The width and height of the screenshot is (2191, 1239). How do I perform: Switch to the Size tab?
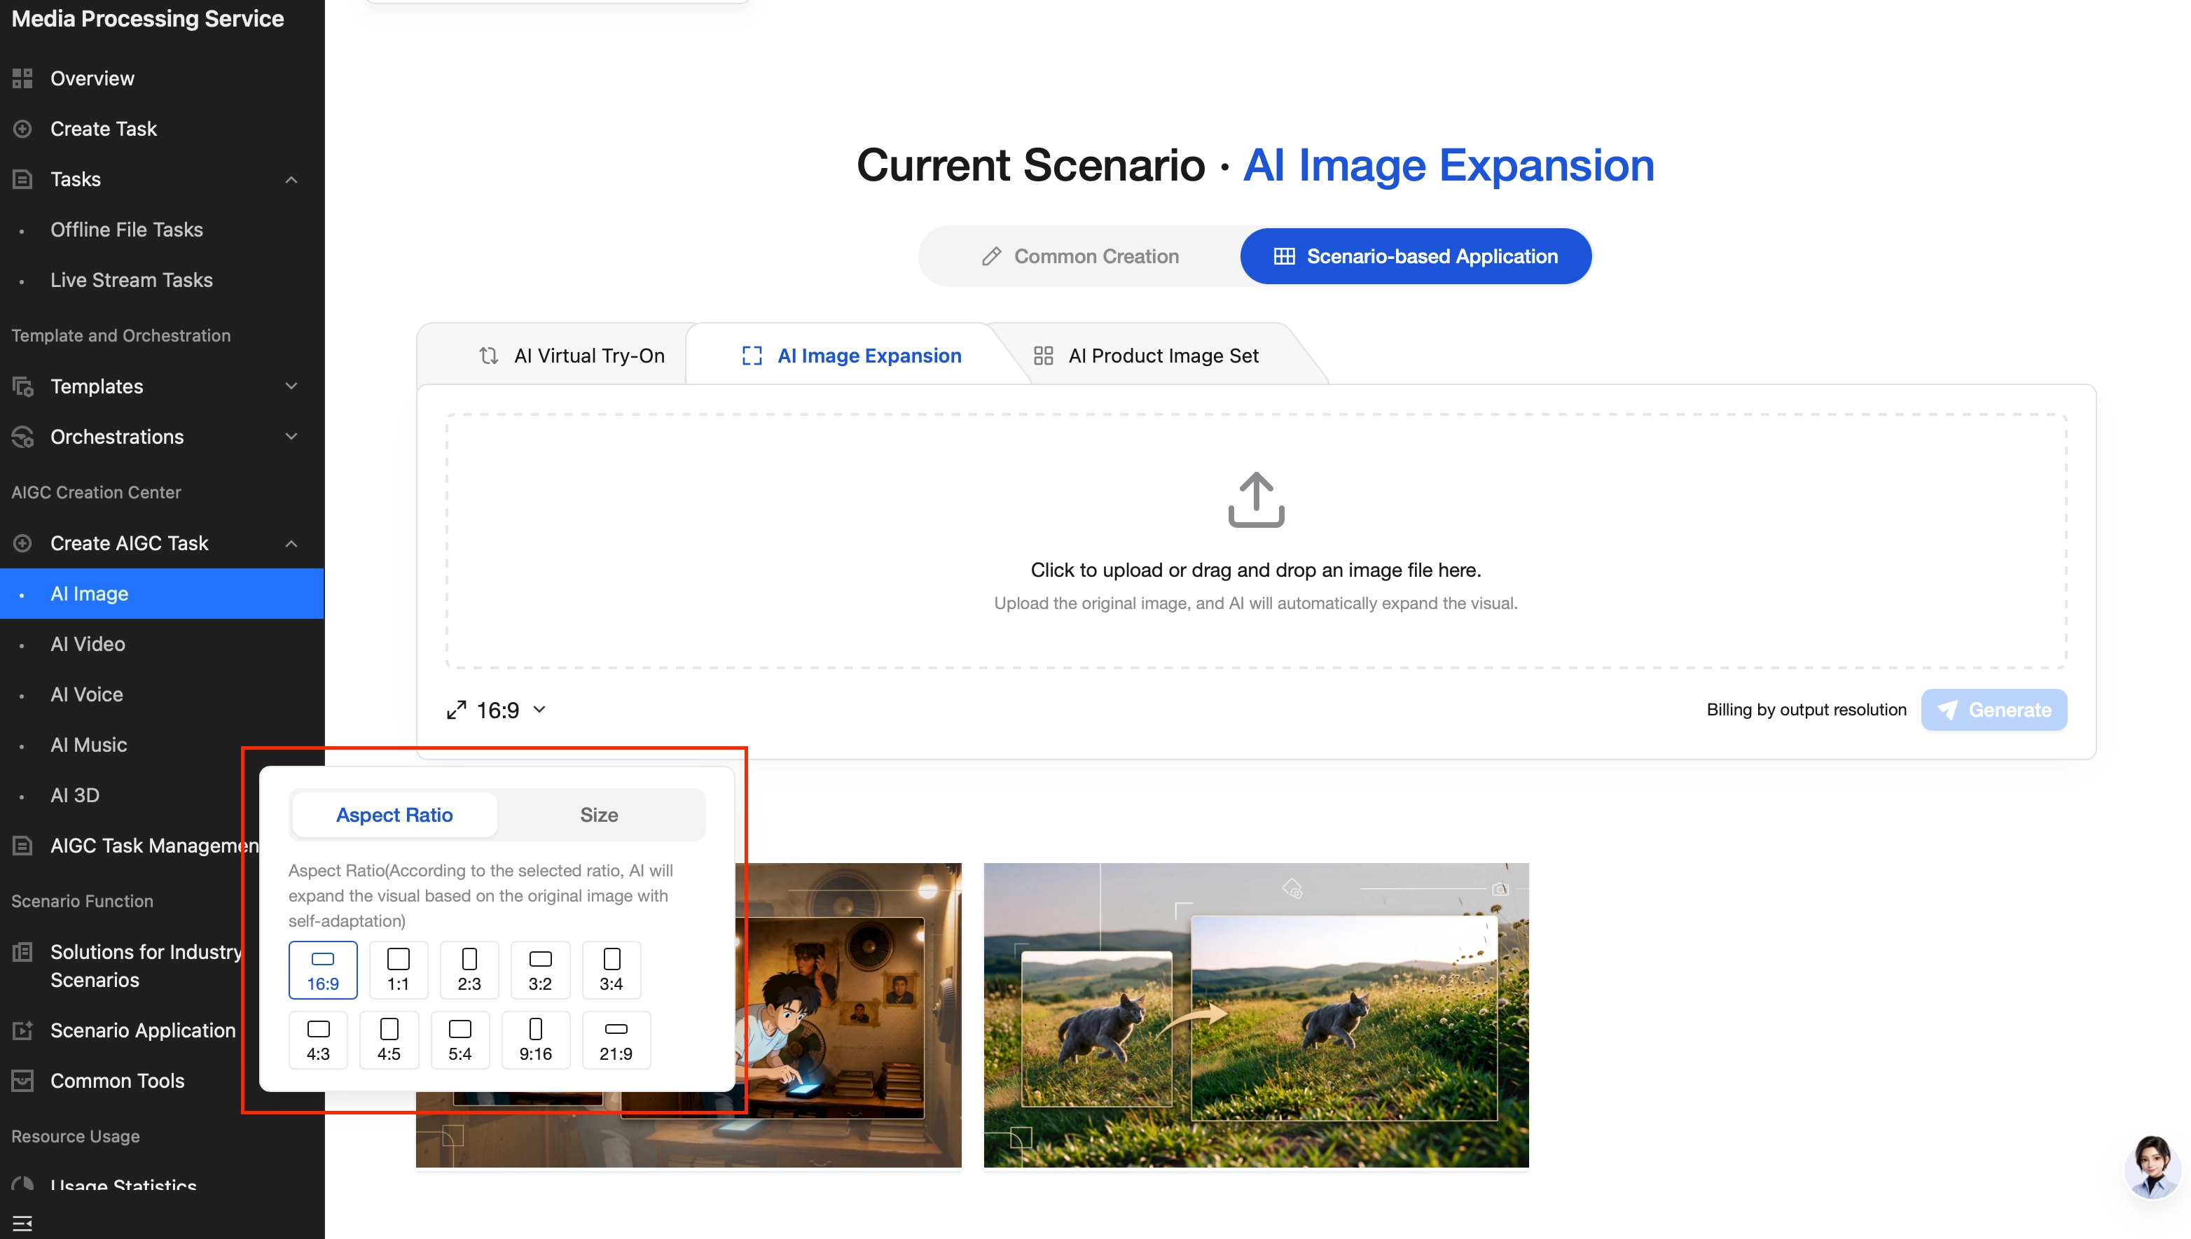coord(600,814)
